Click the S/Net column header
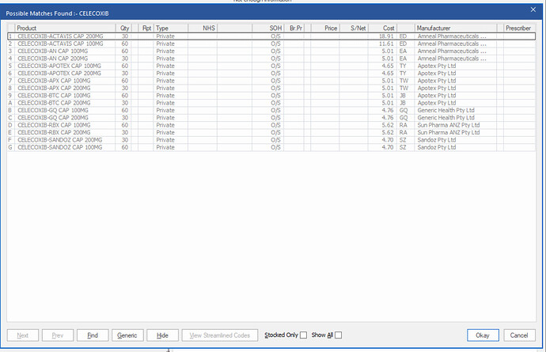The height and width of the screenshot is (352, 546). point(354,28)
